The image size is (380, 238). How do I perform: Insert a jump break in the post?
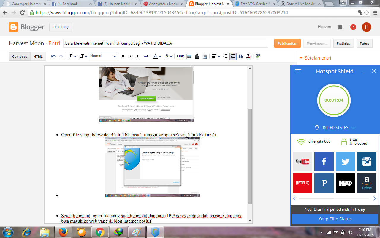coord(205,56)
